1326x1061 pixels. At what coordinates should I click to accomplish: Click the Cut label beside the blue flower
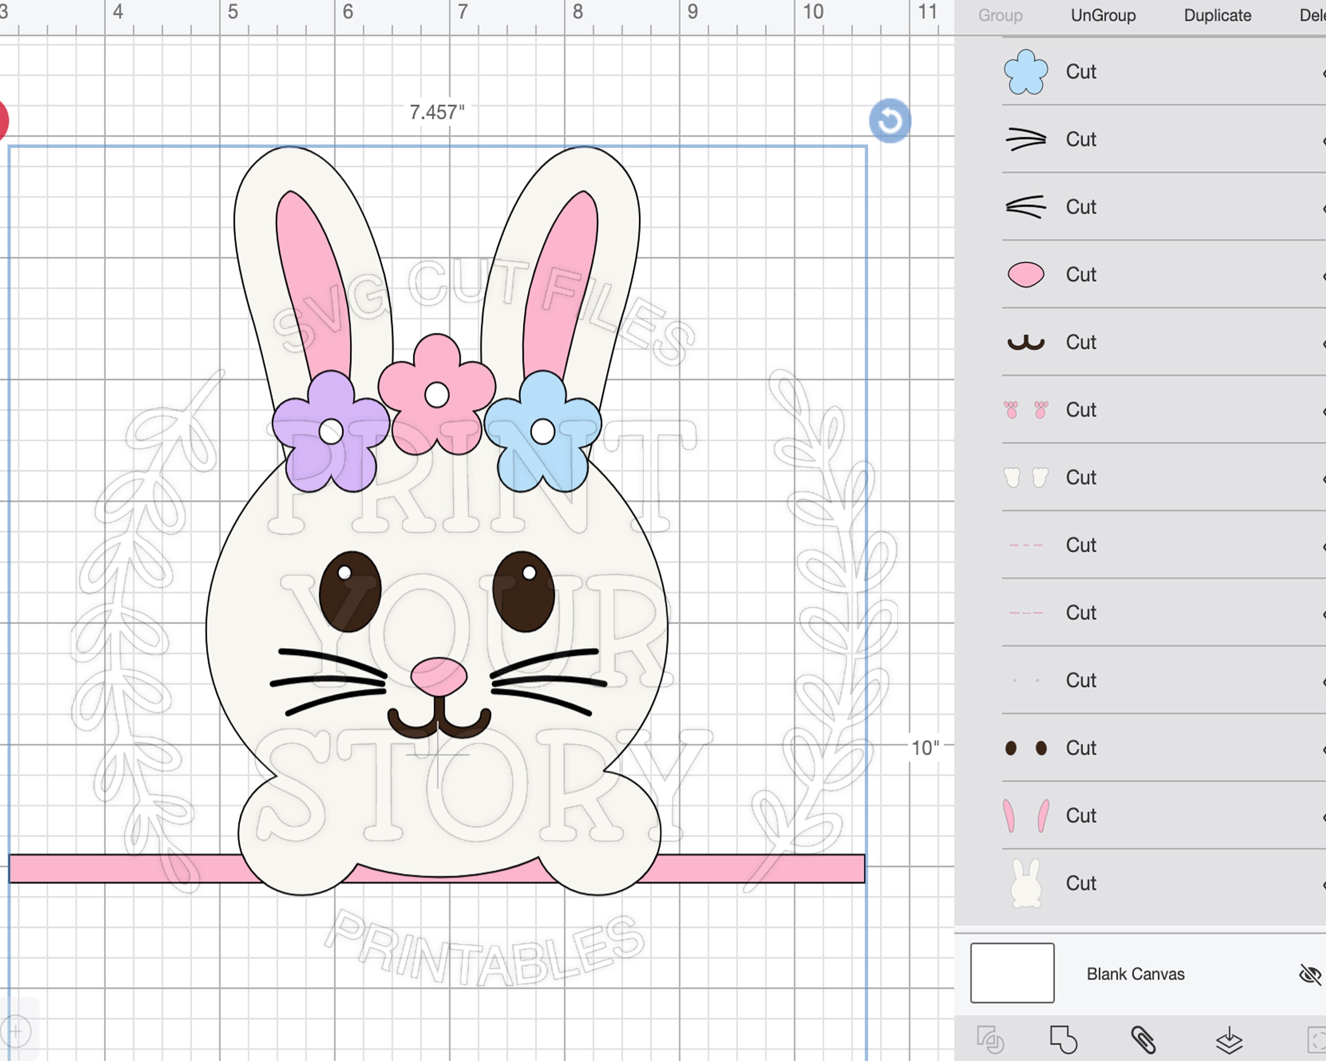click(1081, 72)
